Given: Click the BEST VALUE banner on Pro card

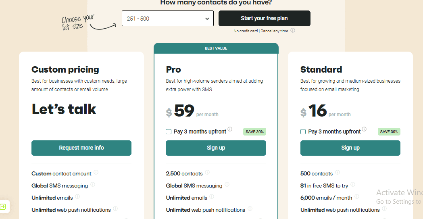Looking at the screenshot, I should (216, 48).
